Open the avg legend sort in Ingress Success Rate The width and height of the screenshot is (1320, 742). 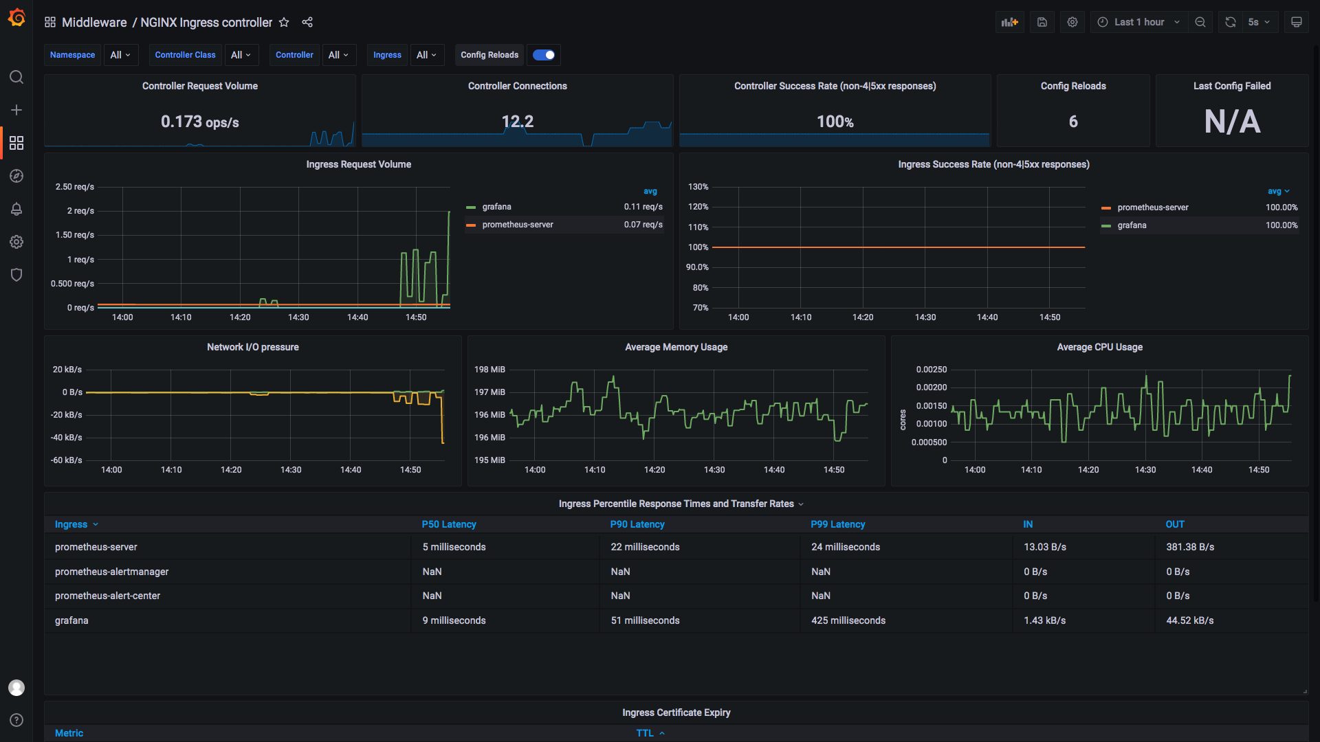click(1279, 191)
